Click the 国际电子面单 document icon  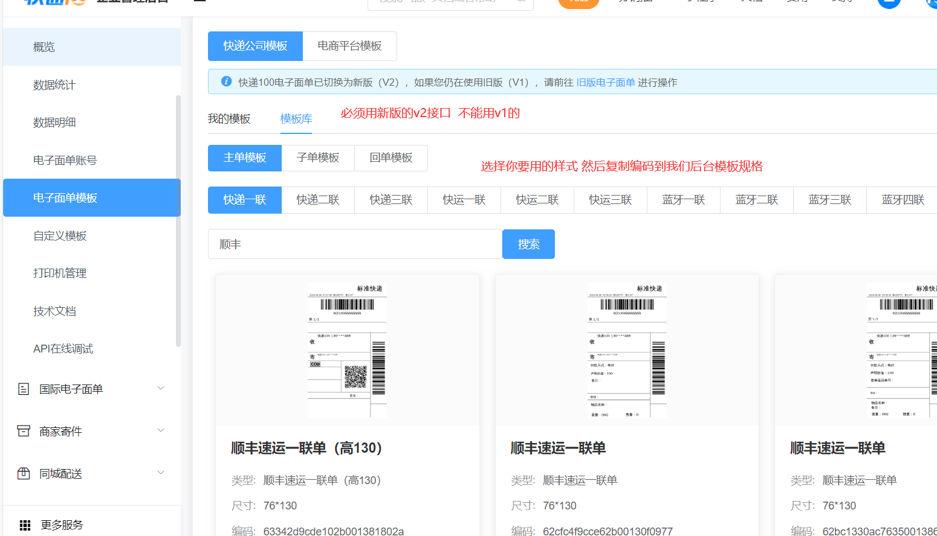click(x=24, y=389)
